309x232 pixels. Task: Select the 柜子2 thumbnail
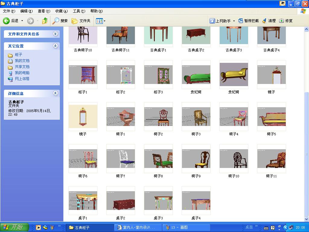coord(121,75)
